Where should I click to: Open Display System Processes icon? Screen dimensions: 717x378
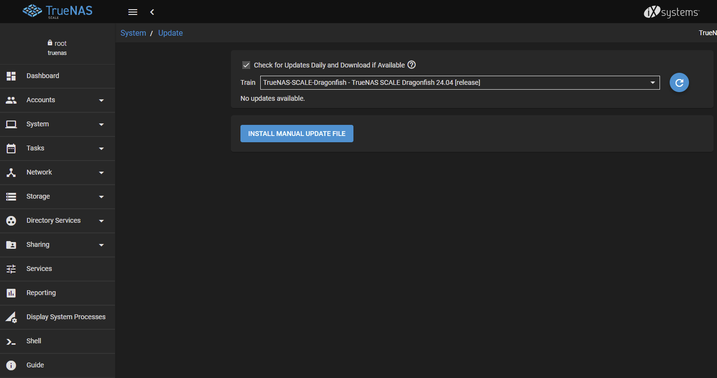coord(11,317)
